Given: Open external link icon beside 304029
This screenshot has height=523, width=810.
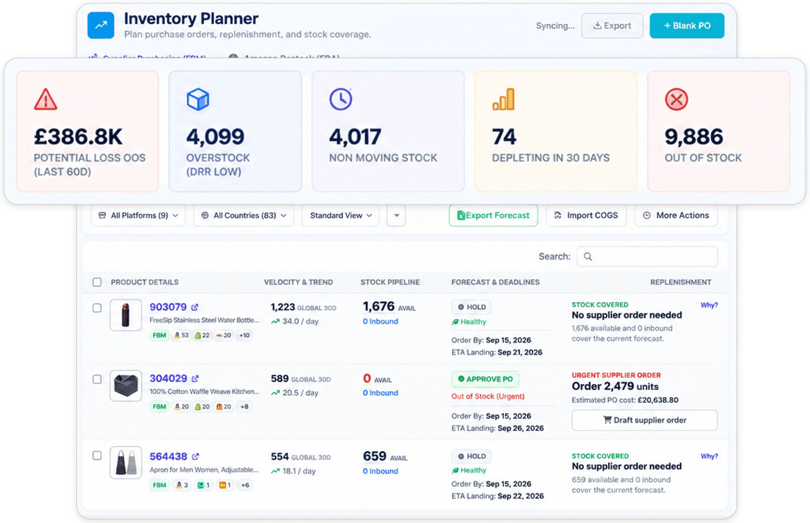Looking at the screenshot, I should [195, 379].
